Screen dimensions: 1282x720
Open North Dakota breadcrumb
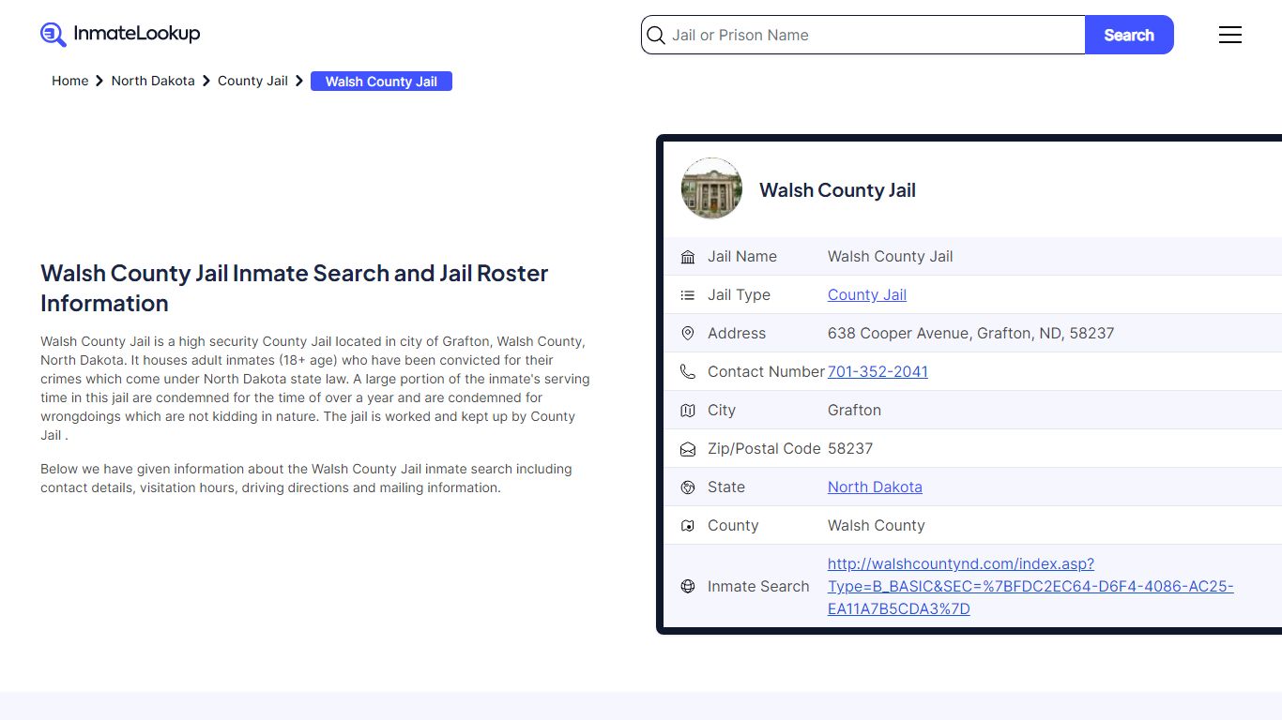point(153,81)
